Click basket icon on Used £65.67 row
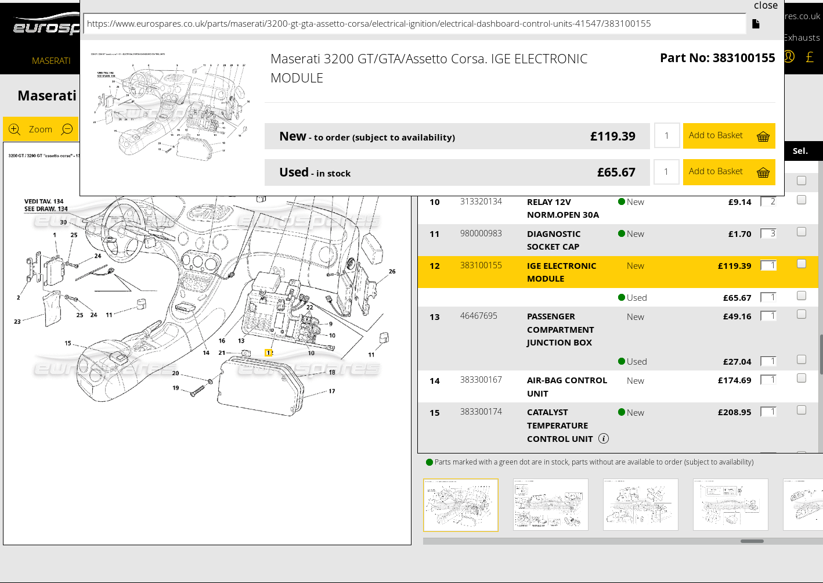 click(x=763, y=172)
